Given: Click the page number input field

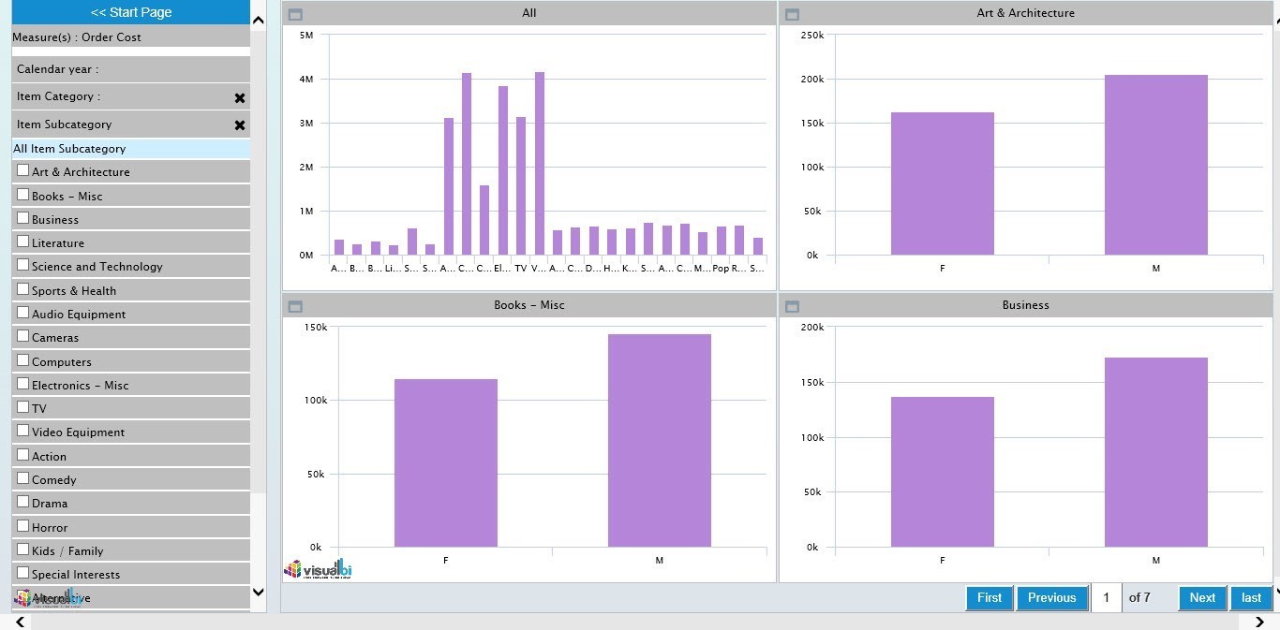Looking at the screenshot, I should 1107,598.
